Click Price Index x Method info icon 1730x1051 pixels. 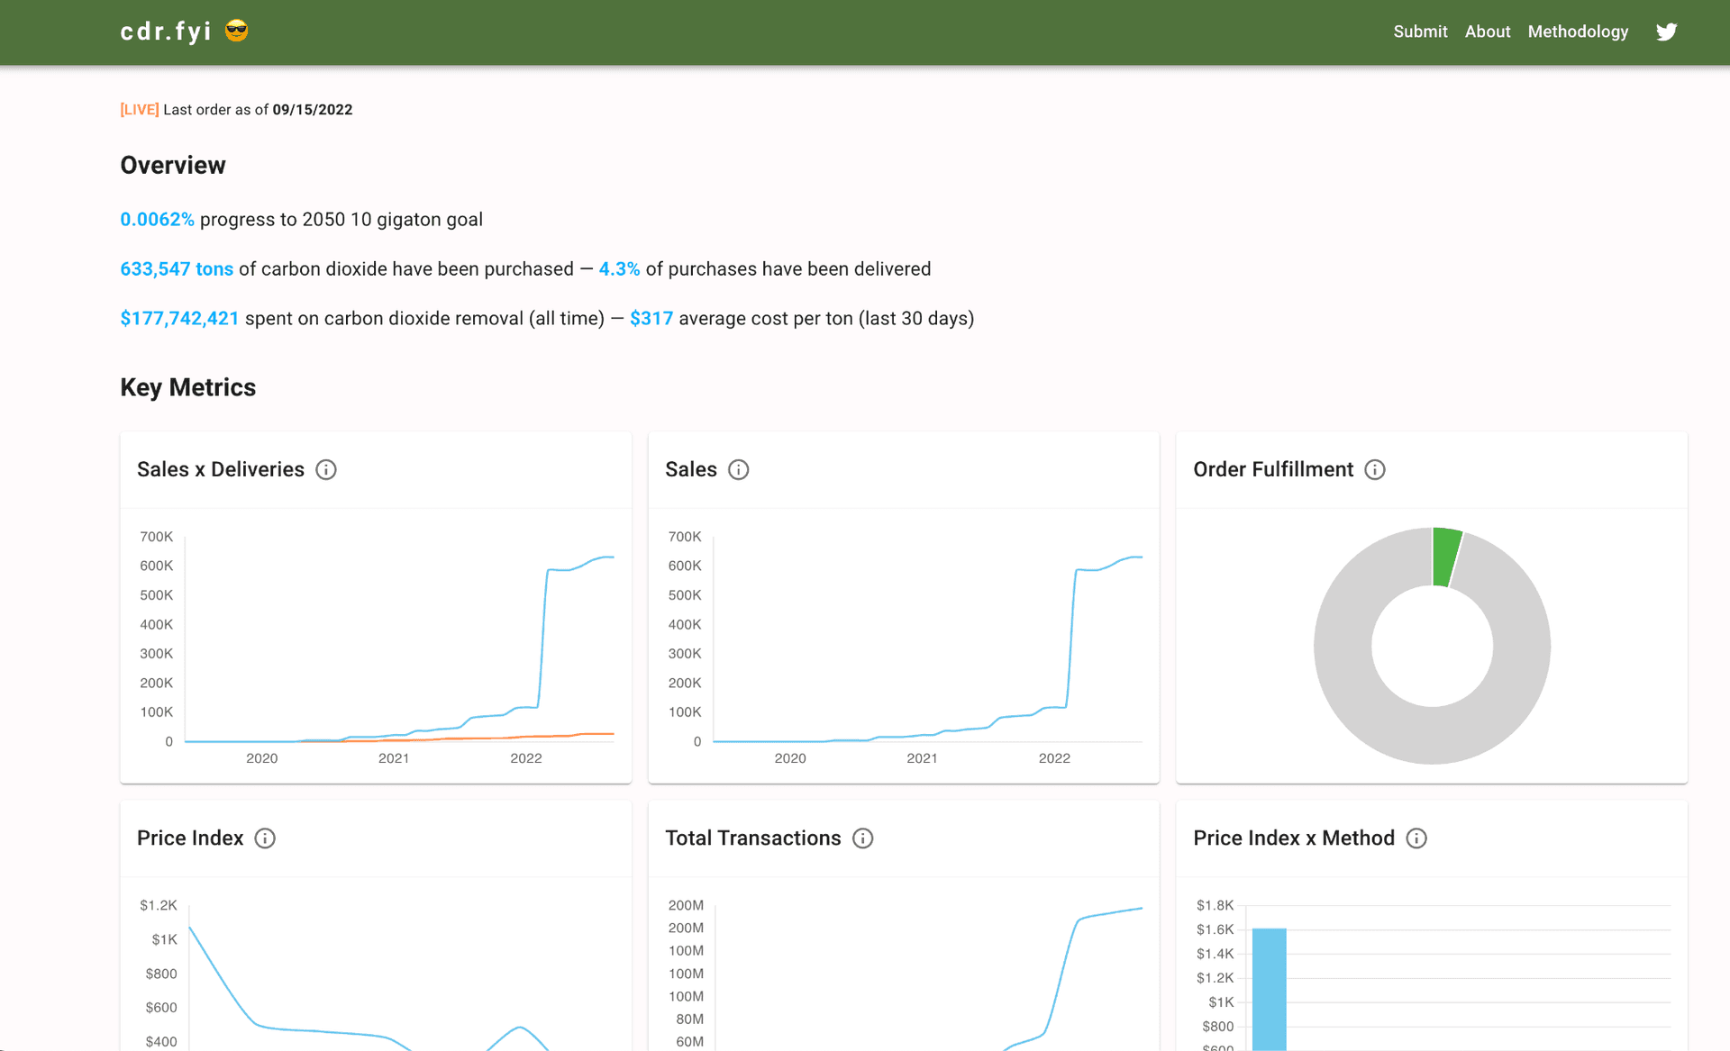[1416, 838]
